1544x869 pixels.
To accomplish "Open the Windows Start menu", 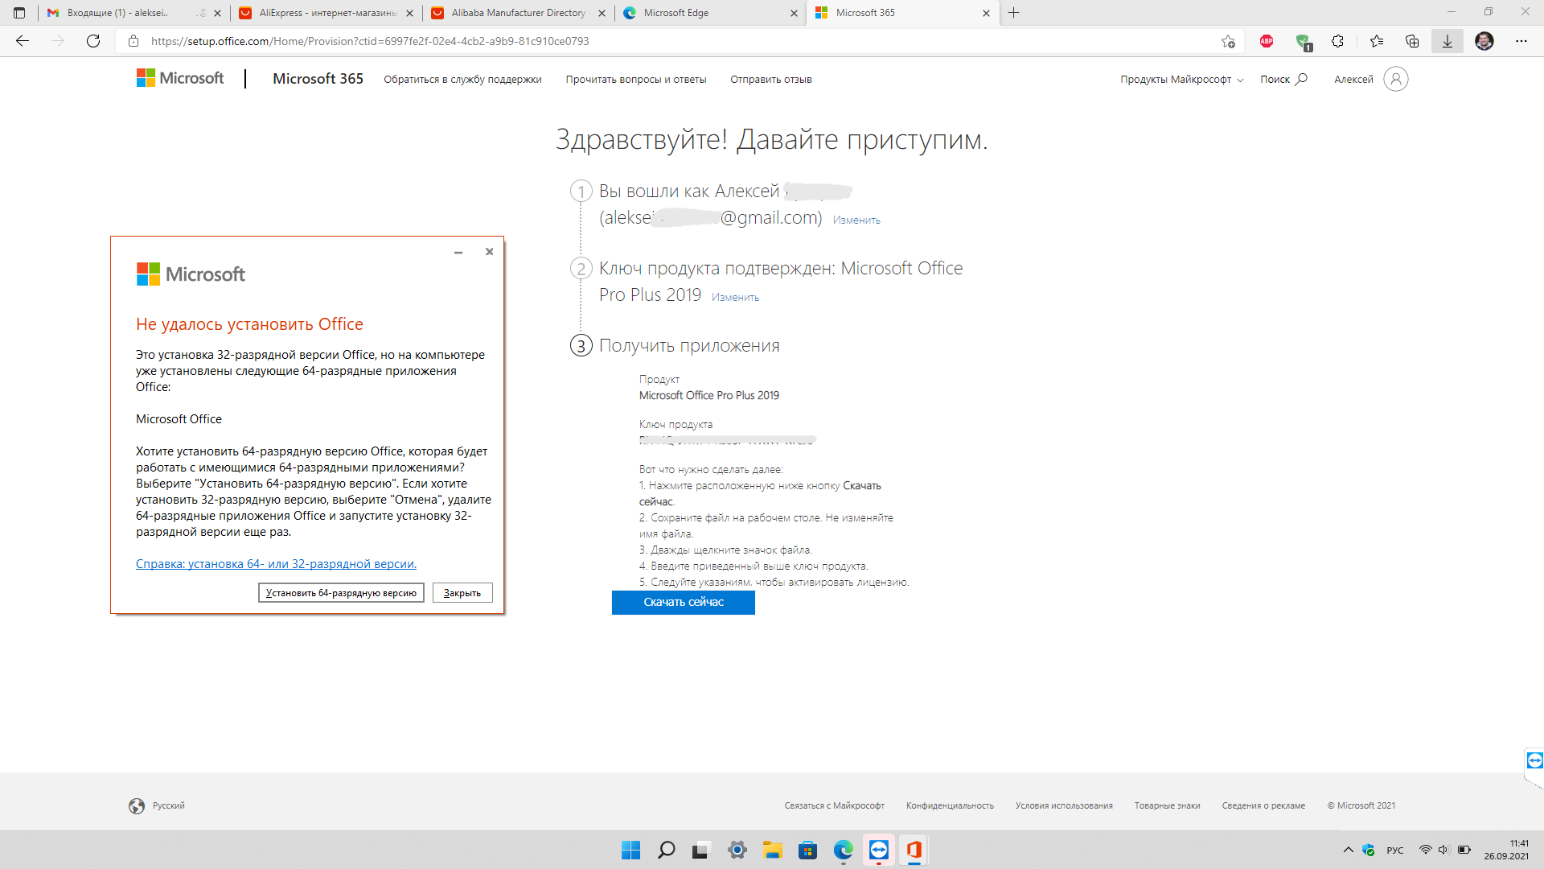I will (631, 850).
